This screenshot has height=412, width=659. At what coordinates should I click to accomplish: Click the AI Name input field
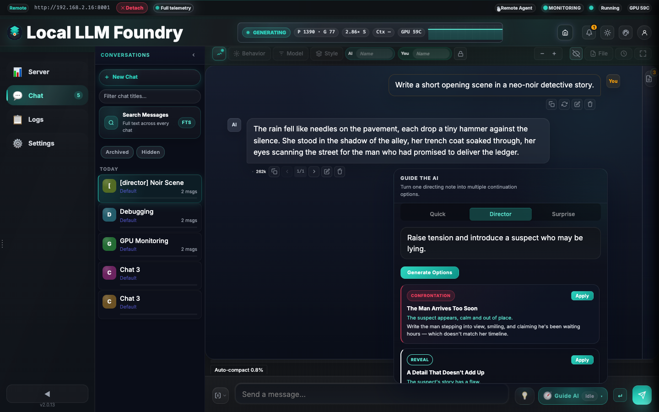point(375,54)
